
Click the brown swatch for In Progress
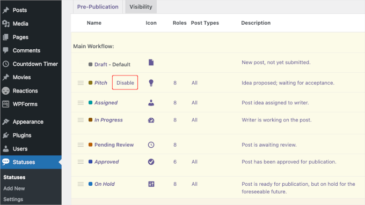click(90, 120)
